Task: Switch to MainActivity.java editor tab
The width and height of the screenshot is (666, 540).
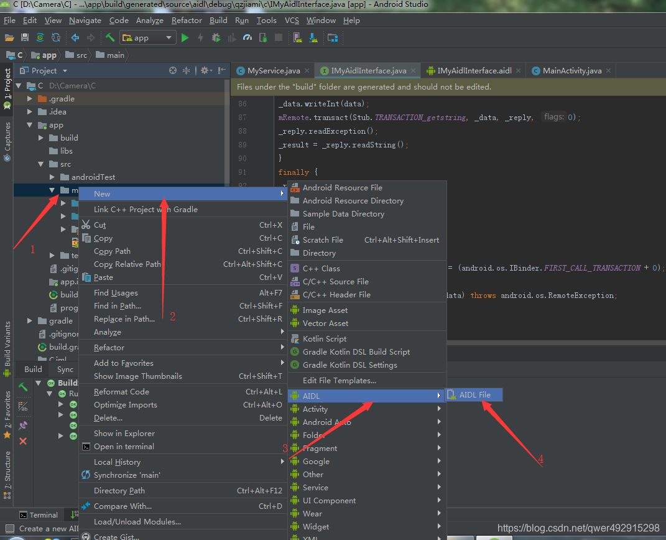Action: point(571,70)
